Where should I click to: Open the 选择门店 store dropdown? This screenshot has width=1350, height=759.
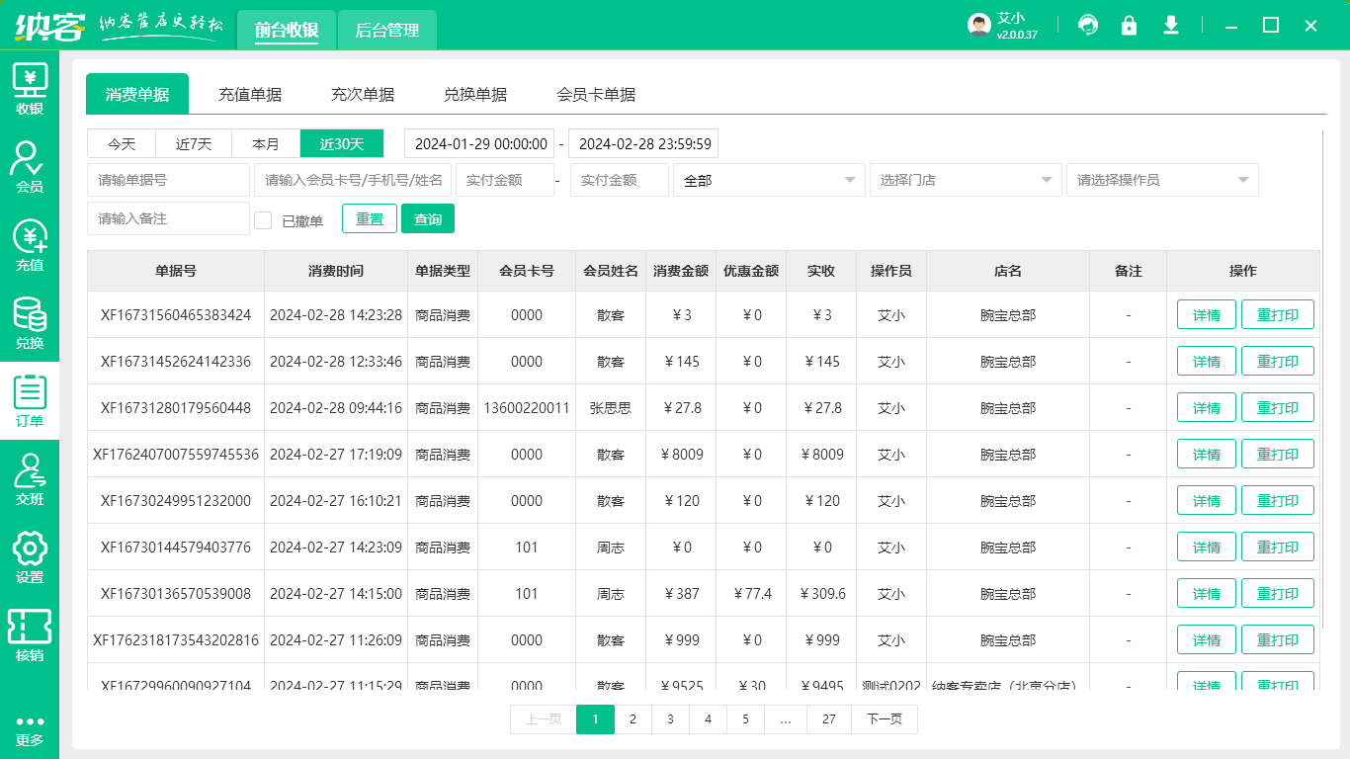point(966,180)
